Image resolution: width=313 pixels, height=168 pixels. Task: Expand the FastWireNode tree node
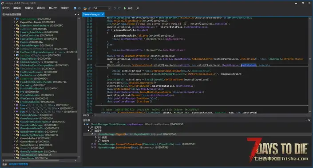[x=14, y=59]
